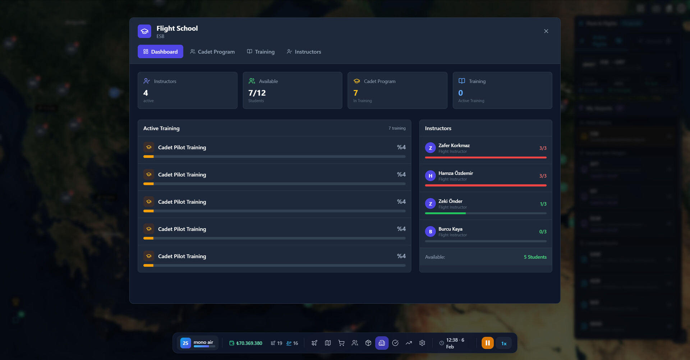
Task: Open the airplane fleet icon in toolbar
Action: [314, 343]
